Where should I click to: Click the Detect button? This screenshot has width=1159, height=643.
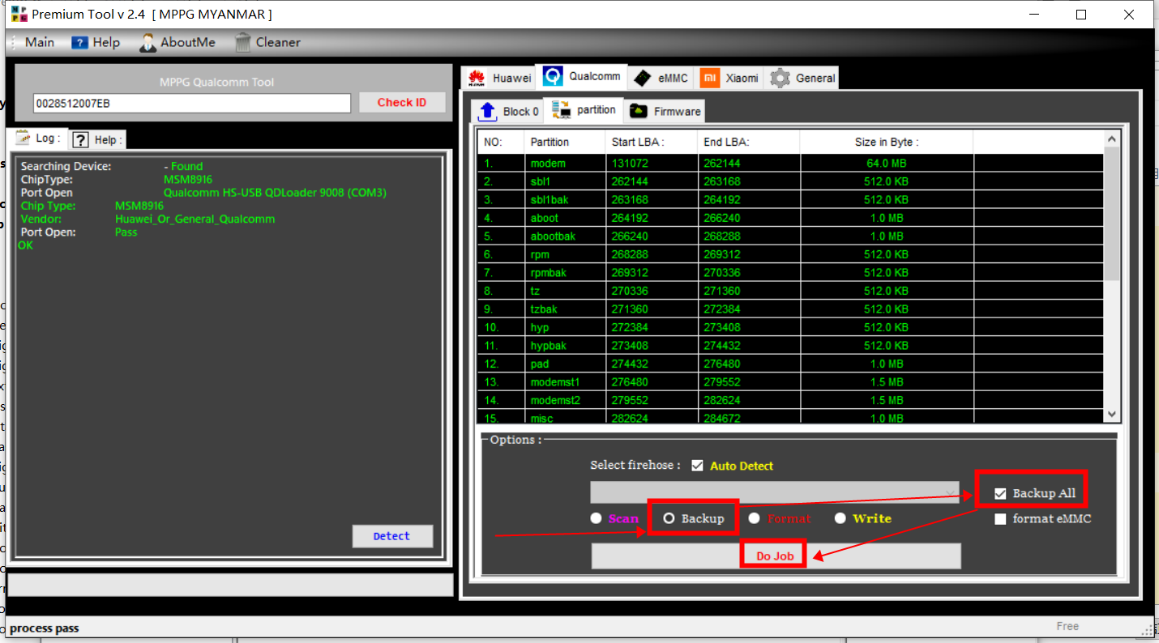click(392, 536)
